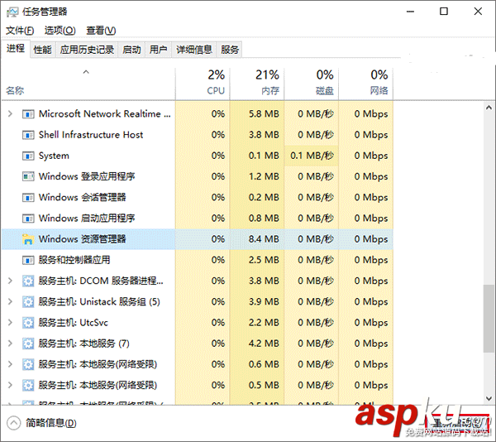Click the gear icon for 服务主机: Unistack 服务组
496x442 pixels.
28,302
